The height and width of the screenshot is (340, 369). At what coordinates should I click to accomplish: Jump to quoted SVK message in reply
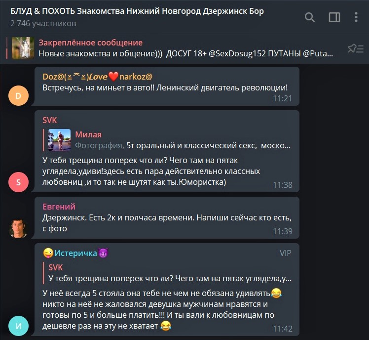[x=168, y=273]
